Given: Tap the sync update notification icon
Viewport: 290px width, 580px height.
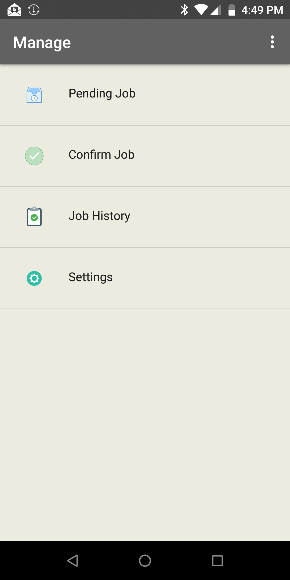Looking at the screenshot, I should click(34, 10).
